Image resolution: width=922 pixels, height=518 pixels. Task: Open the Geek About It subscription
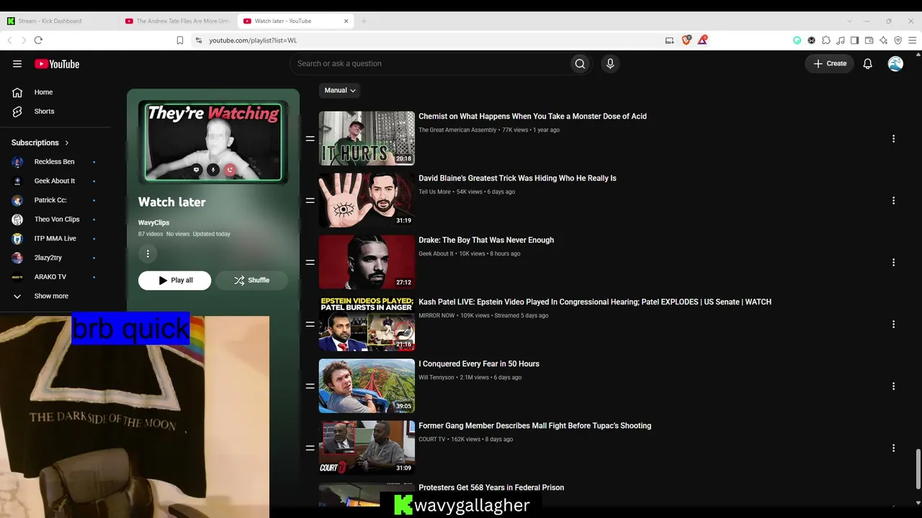(x=55, y=181)
